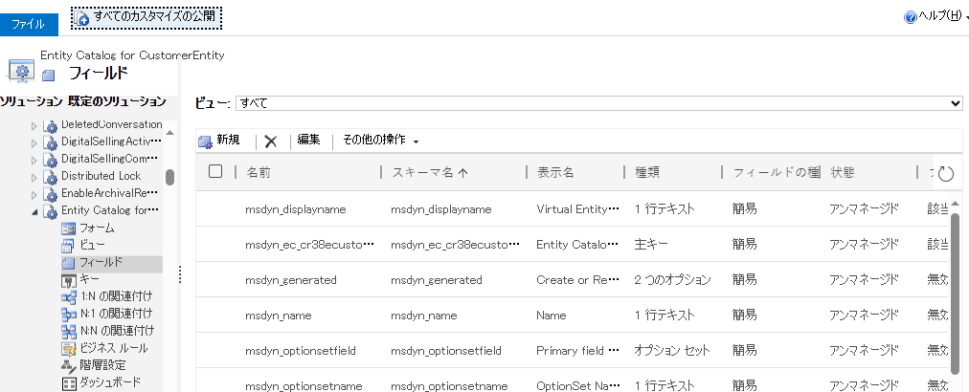Expand DeletedConversation tree node

34,126
